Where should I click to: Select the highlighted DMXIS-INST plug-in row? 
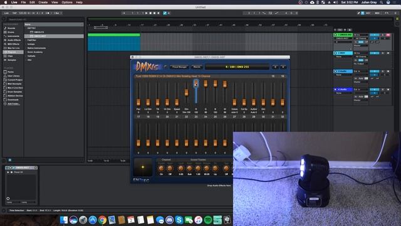click(x=54, y=36)
